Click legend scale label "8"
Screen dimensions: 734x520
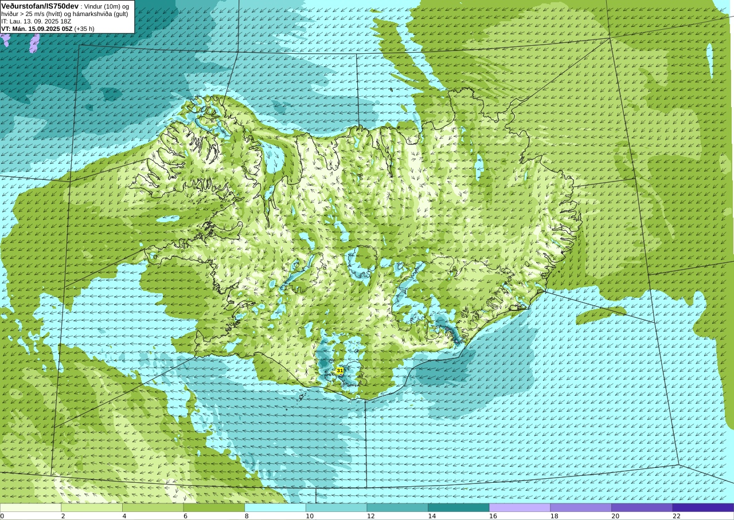(247, 516)
